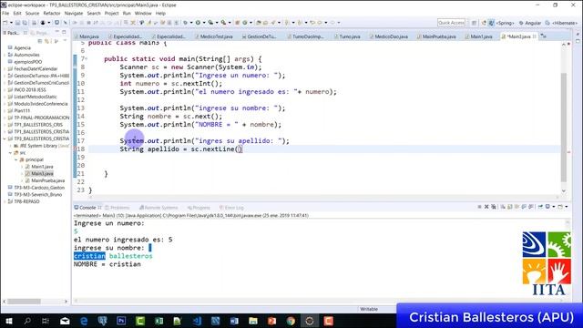The height and width of the screenshot is (328, 583).
Task: Select the TP-FINAL-PROGRAMACION project
Action: tap(41, 118)
